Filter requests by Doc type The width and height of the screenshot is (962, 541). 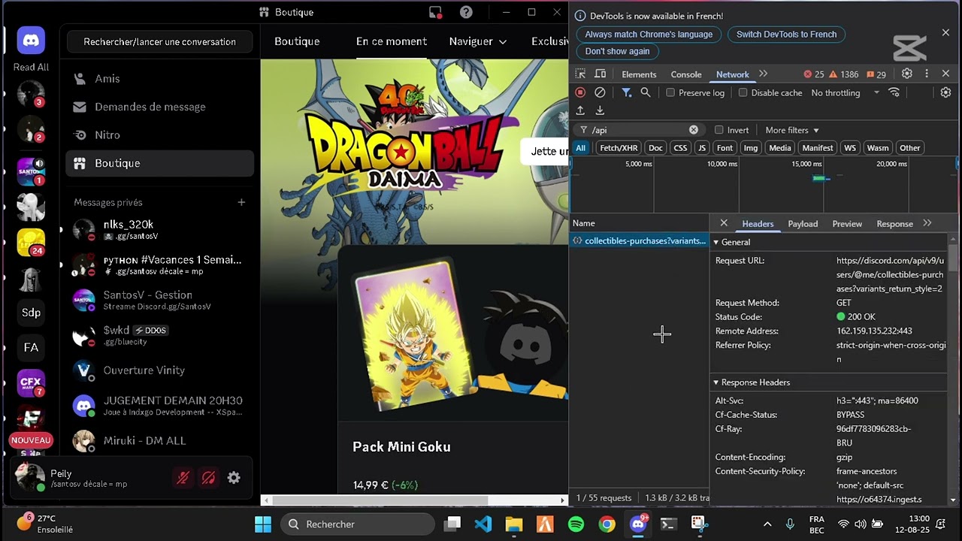click(x=655, y=148)
